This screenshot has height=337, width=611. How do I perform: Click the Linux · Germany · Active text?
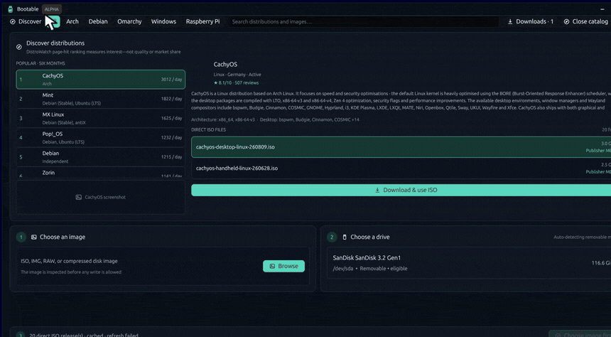pyautogui.click(x=237, y=75)
